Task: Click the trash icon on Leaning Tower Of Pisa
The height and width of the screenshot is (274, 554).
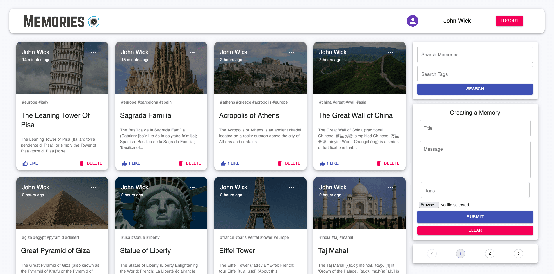Action: click(x=82, y=163)
